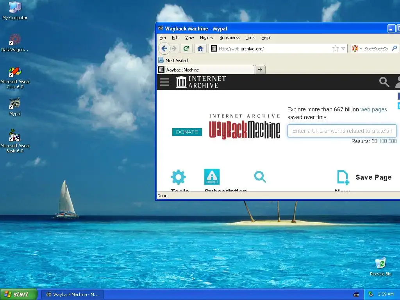Click the Archive-It subscription icon

pos(212,177)
